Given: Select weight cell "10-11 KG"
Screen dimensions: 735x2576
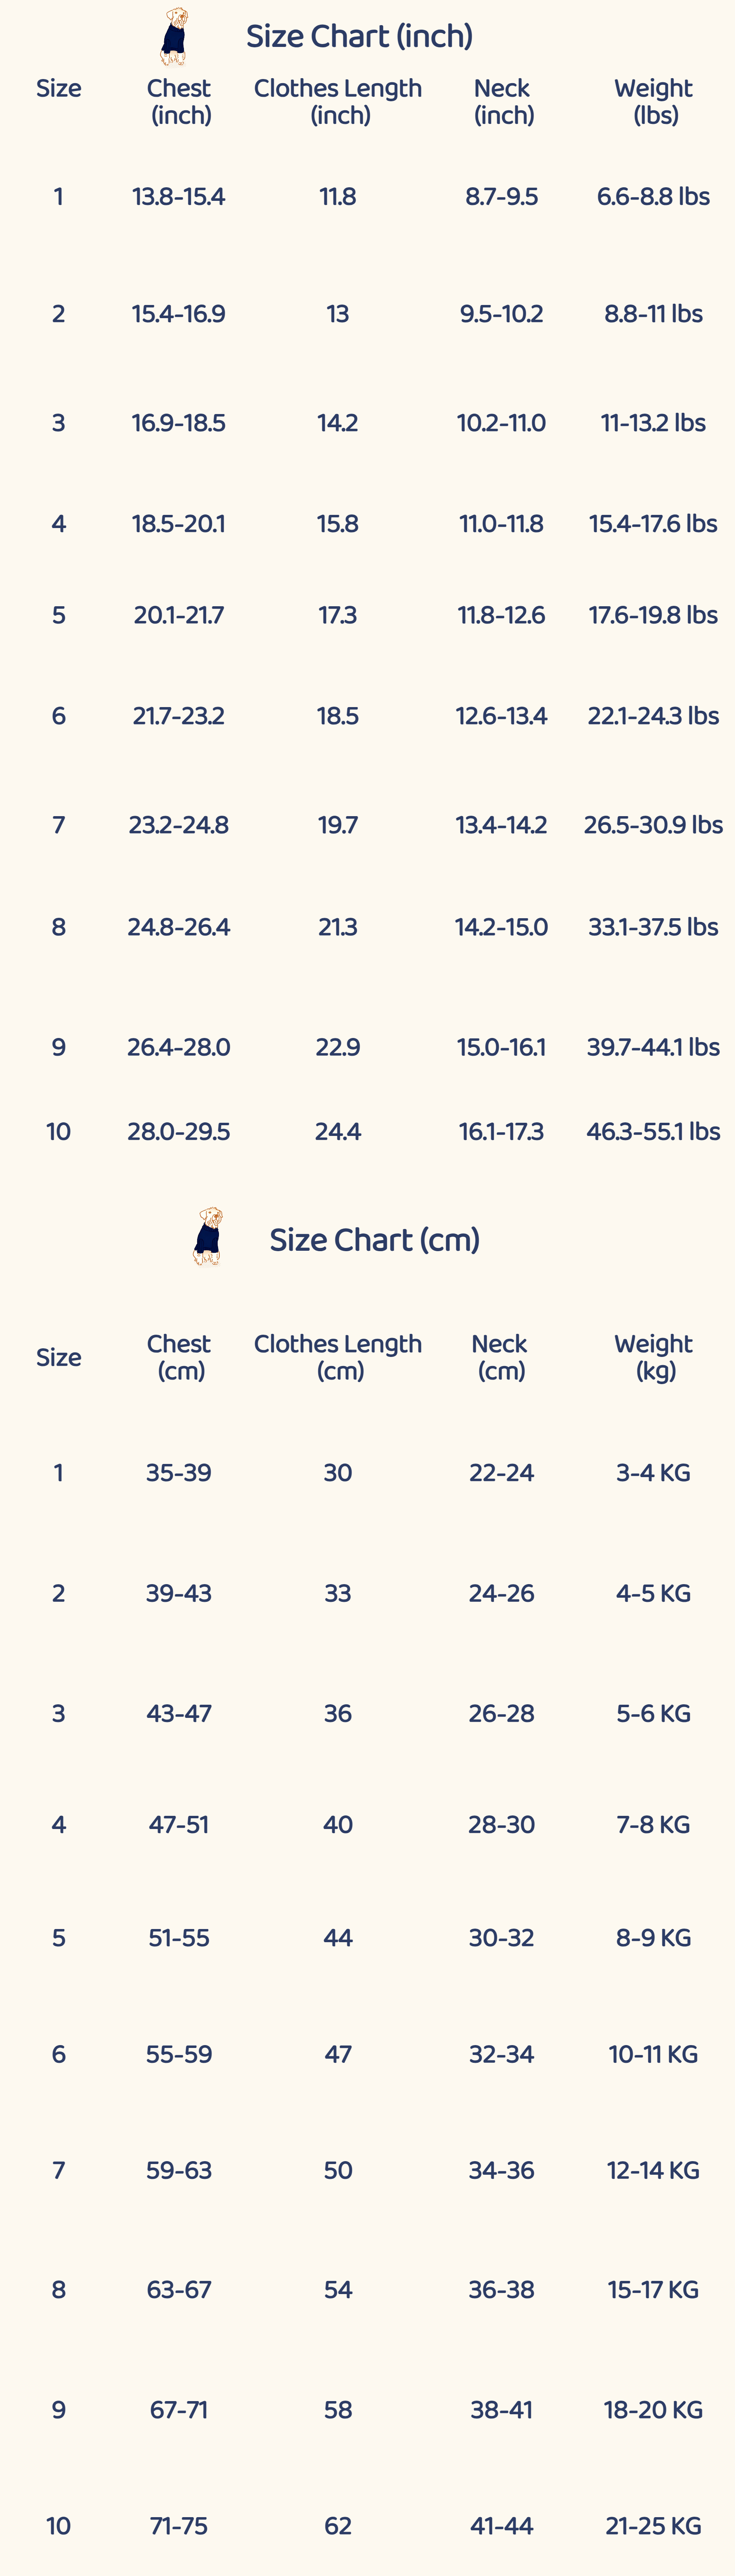Looking at the screenshot, I should 653,2054.
